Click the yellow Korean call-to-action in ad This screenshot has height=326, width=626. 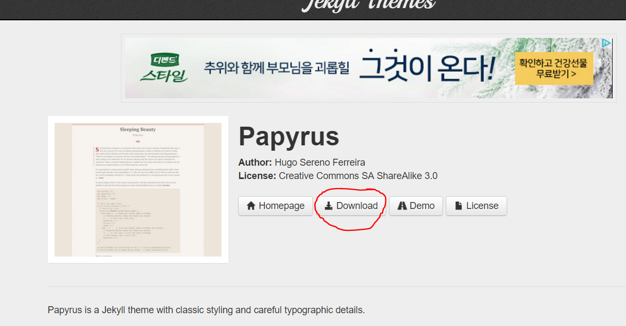(554, 68)
